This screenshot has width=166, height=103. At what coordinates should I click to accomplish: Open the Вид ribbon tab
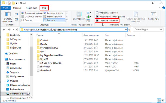click(44, 8)
